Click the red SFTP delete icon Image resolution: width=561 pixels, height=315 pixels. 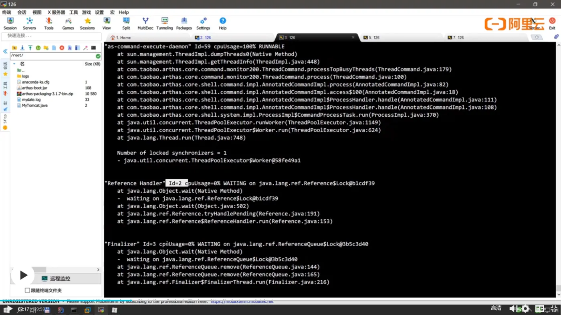coord(62,48)
